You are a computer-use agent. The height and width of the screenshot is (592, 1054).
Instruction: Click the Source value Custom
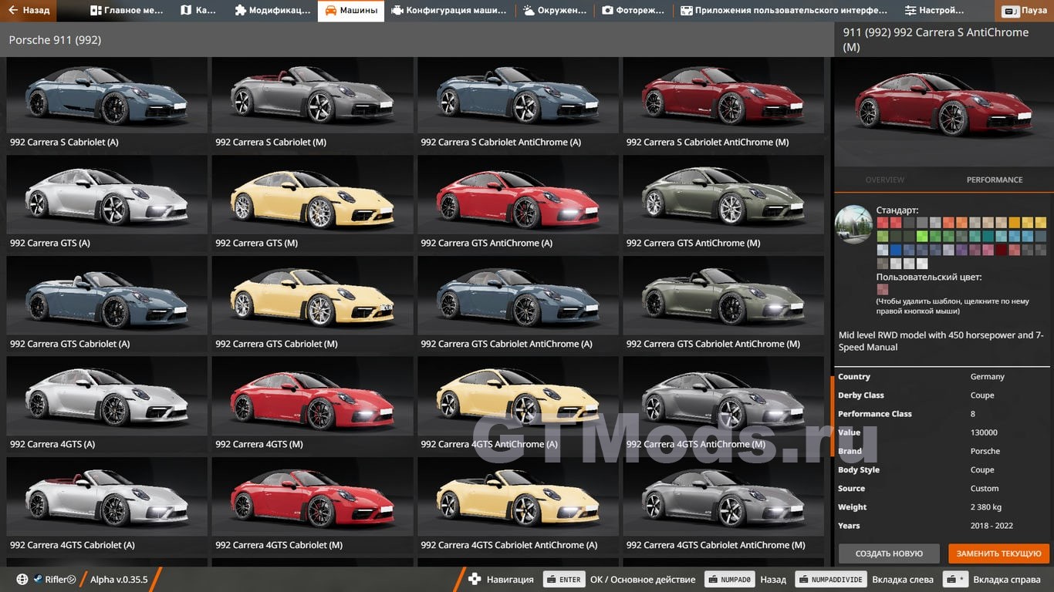(985, 489)
